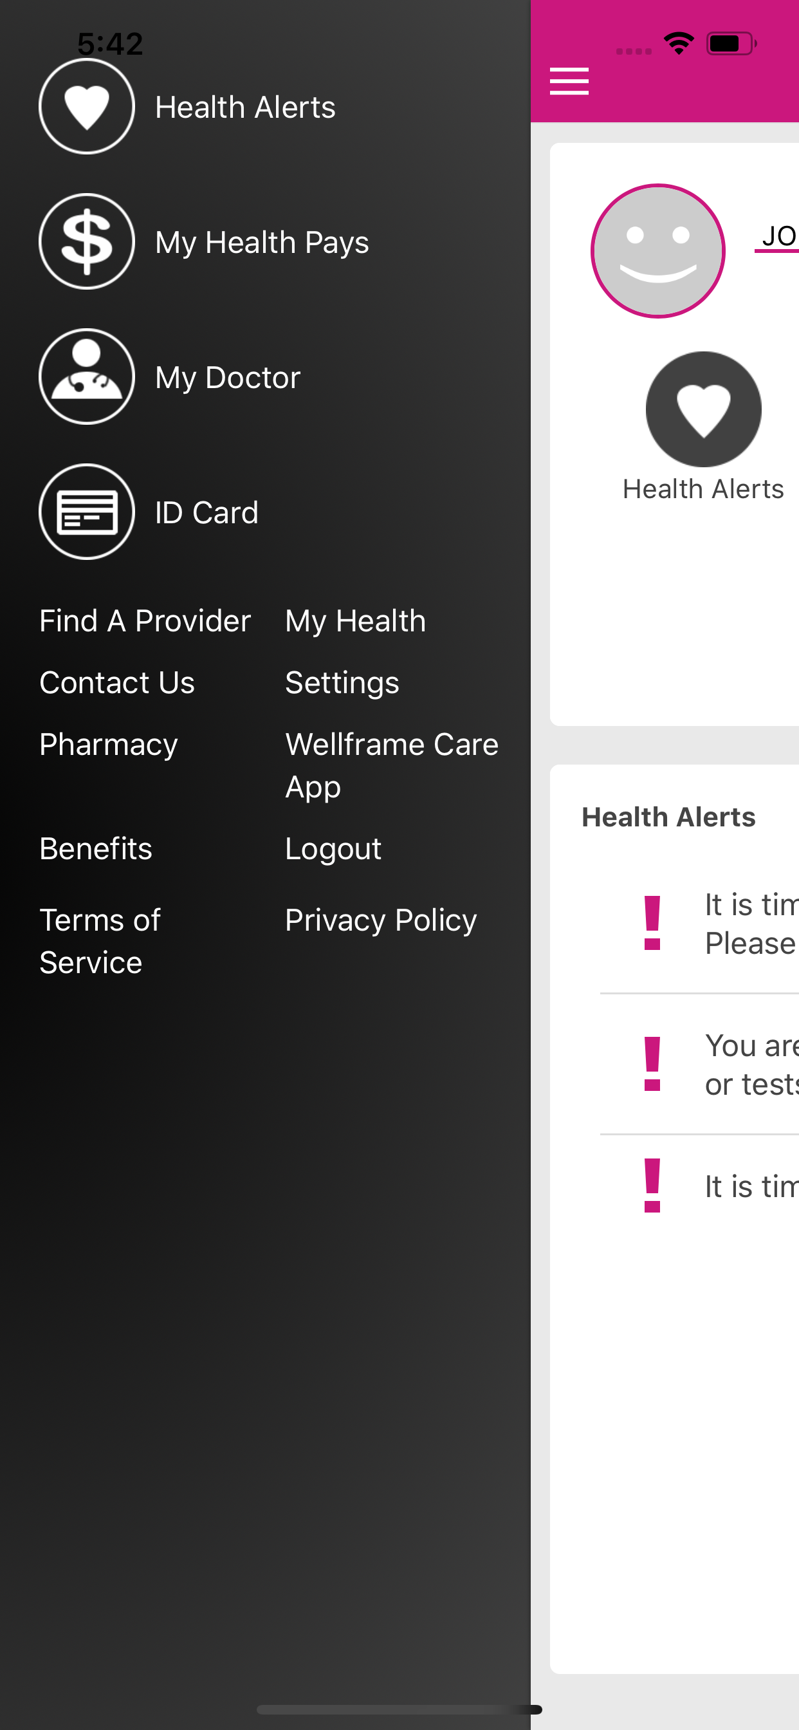Open the ID Card icon
Viewport: 799px width, 1730px height.
pos(87,512)
